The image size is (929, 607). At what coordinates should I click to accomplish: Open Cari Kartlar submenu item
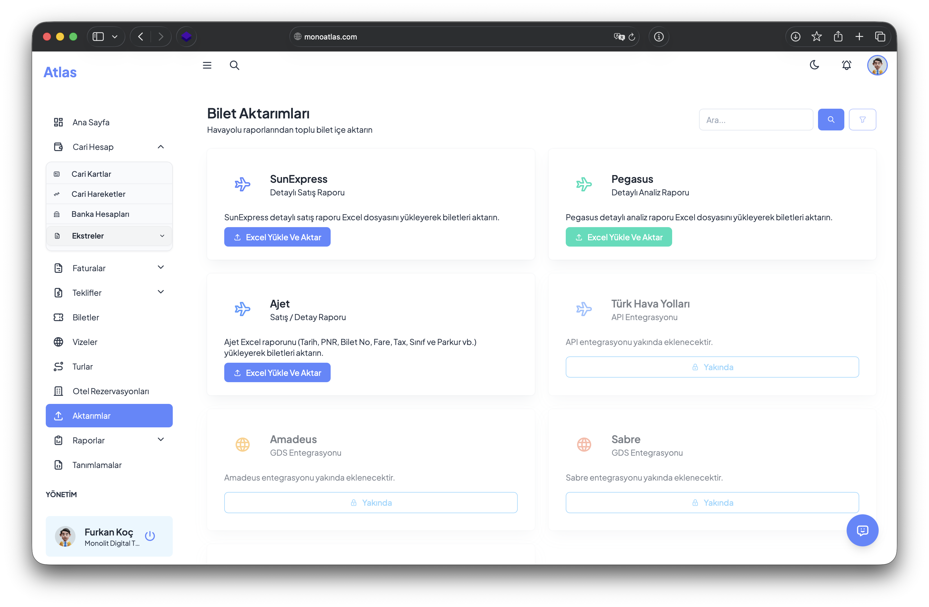(x=109, y=174)
